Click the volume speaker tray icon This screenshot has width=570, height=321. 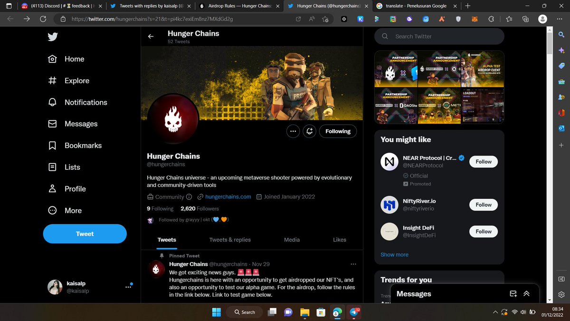[x=523, y=312]
